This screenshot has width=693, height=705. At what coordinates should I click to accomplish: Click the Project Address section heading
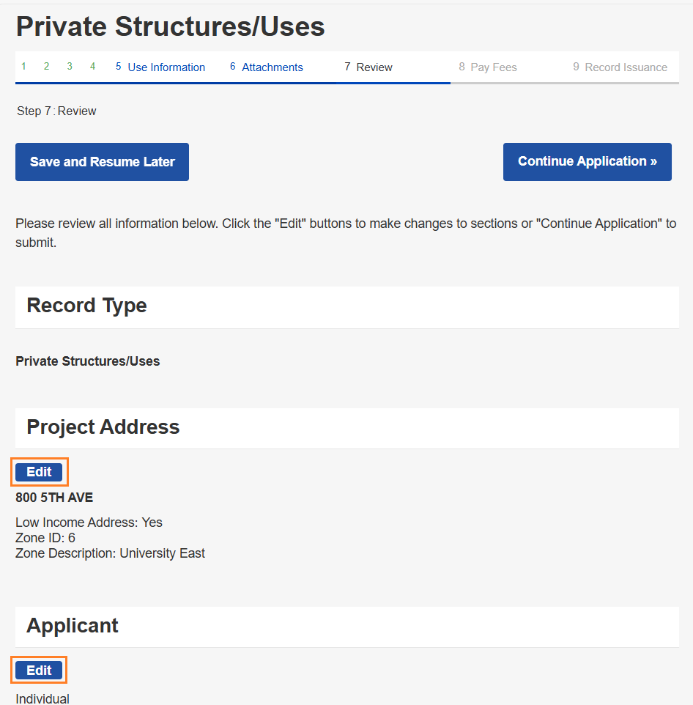click(x=103, y=427)
